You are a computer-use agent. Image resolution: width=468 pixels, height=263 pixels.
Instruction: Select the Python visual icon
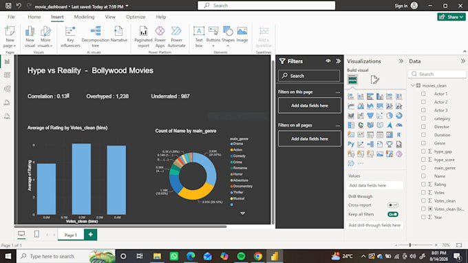(351, 145)
